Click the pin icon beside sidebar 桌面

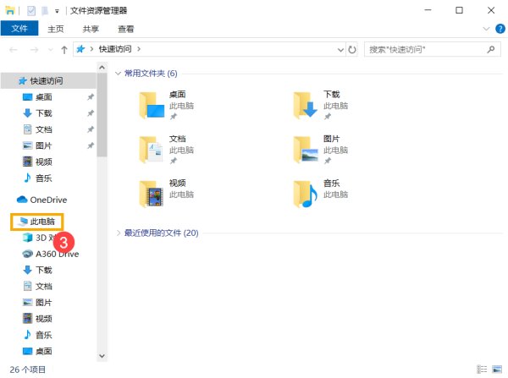tap(91, 96)
